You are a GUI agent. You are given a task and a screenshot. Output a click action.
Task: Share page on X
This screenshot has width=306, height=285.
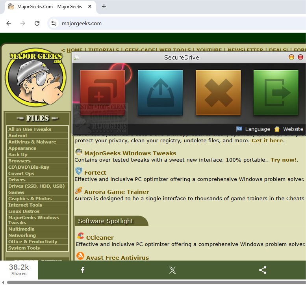[x=172, y=270]
